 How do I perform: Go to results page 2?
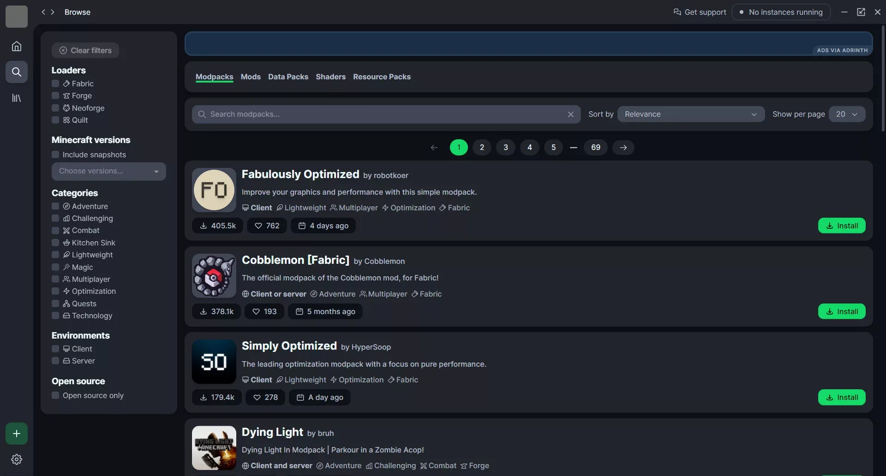[x=482, y=148]
